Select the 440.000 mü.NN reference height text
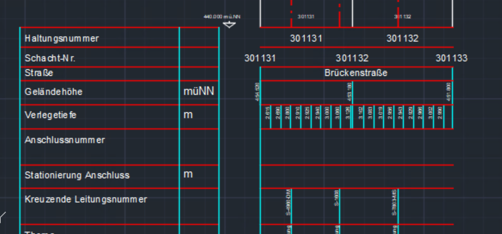502x234 pixels. pos(222,17)
